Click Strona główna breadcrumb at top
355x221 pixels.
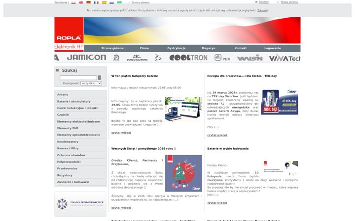(141, 2)
